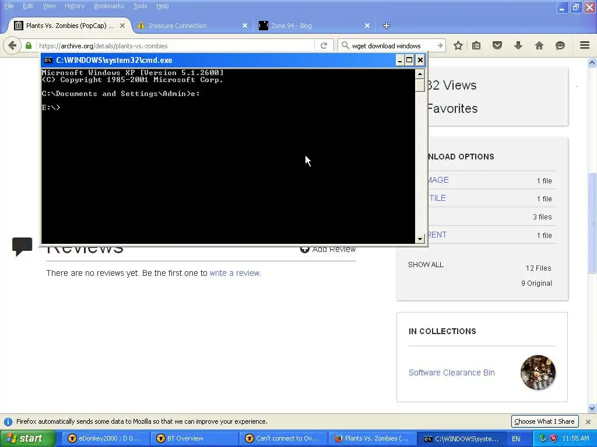Viewport: 597px width, 447px height.
Task: Open the Tools menu
Action: click(x=140, y=6)
